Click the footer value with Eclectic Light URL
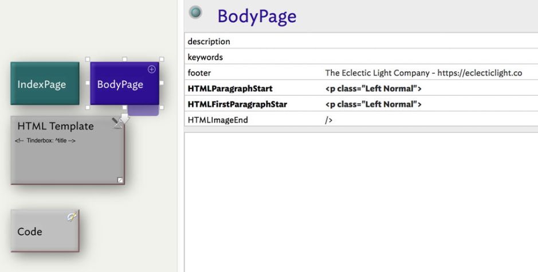This screenshot has width=538, height=272. pyautogui.click(x=423, y=73)
